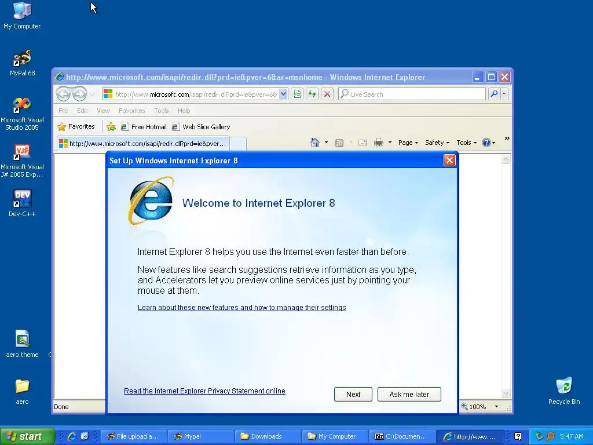Open the Free Hotmail favorites link
Viewport: 593px width, 445px height.
click(144, 127)
